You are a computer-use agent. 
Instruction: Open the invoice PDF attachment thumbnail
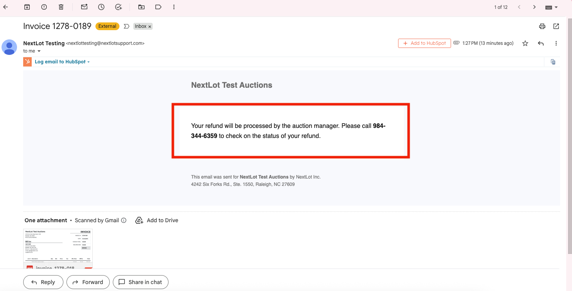pos(58,248)
